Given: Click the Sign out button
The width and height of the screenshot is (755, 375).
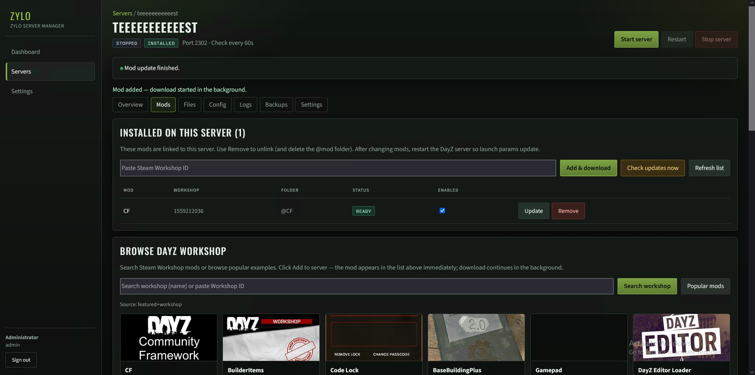Looking at the screenshot, I should (21, 360).
